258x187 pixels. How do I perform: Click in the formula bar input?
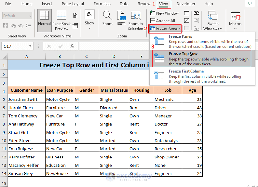114,46
